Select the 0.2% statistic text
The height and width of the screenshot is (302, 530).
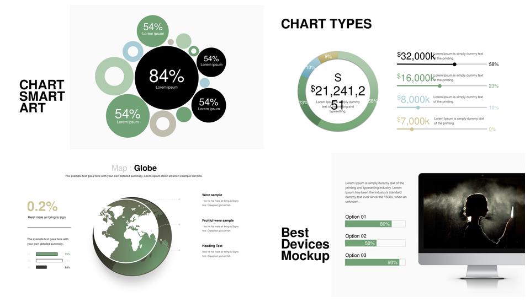43,207
